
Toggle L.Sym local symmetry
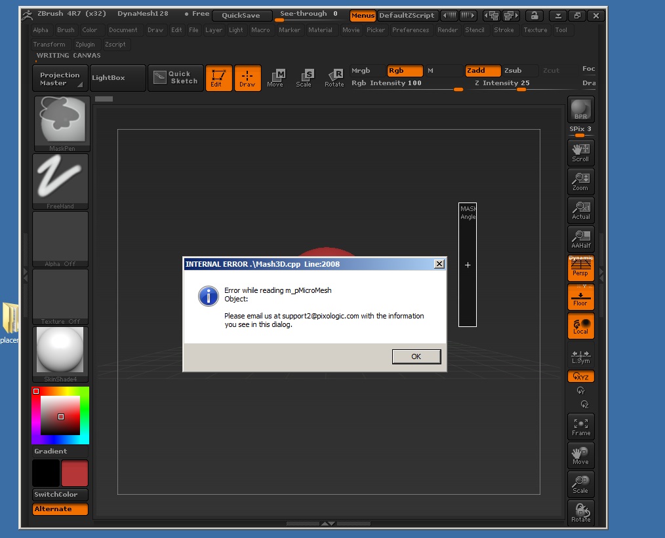(580, 356)
